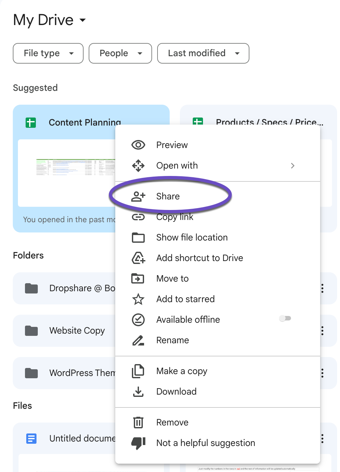The image size is (340, 472).
Task: Open the Last modified filter dropdown
Action: 203,53
